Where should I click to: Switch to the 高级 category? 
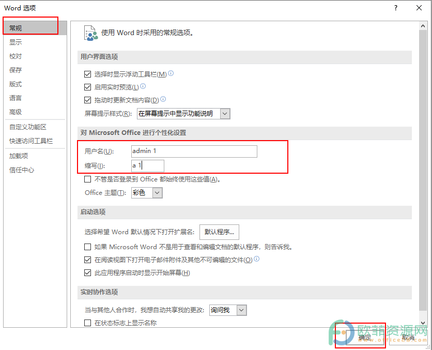coord(35,112)
